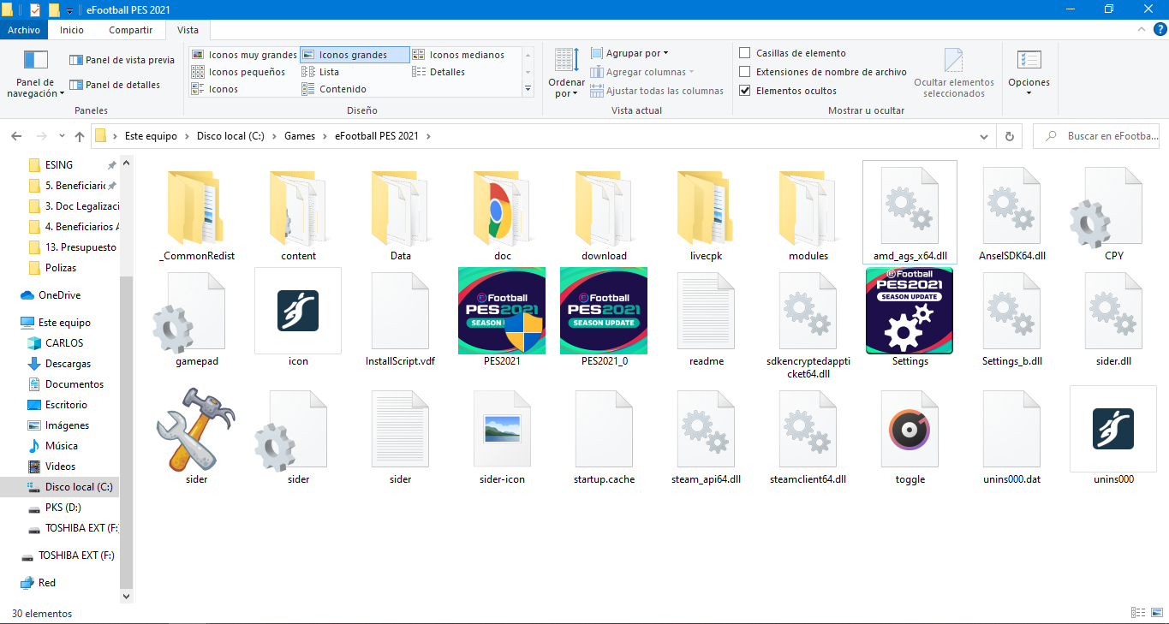The image size is (1169, 624).
Task: Open the Opciones dropdown
Action: click(x=1029, y=73)
